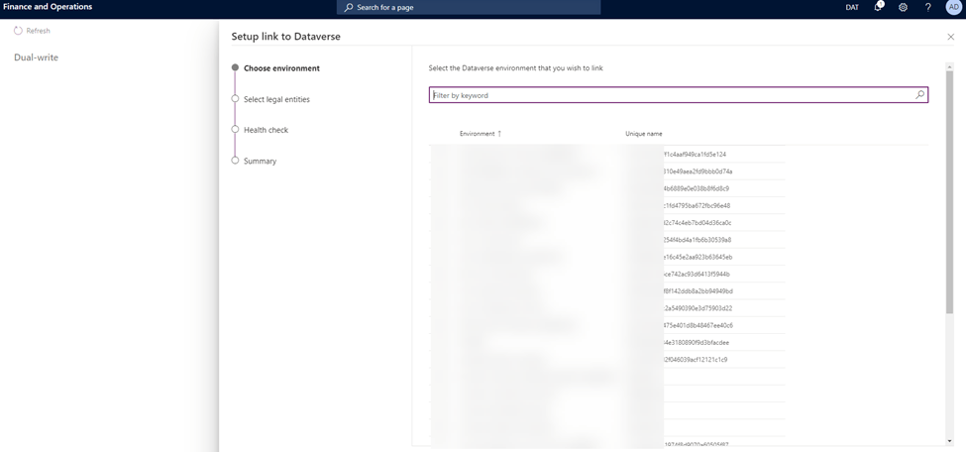Sort by the Environment column header
Image resolution: width=966 pixels, height=452 pixels.
[477, 134]
